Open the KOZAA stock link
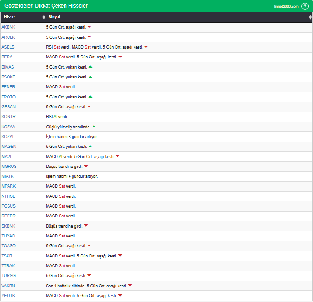Screen dimensions: 313x302 pos(8,127)
